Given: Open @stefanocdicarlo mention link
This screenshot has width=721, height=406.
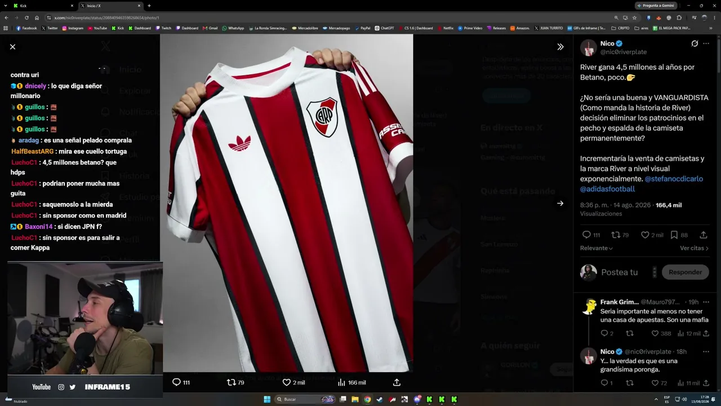Looking at the screenshot, I should pos(674,179).
